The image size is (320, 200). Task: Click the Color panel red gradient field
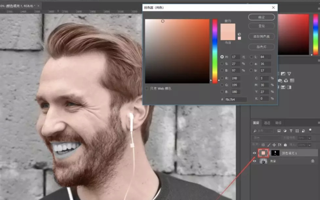click(294, 34)
